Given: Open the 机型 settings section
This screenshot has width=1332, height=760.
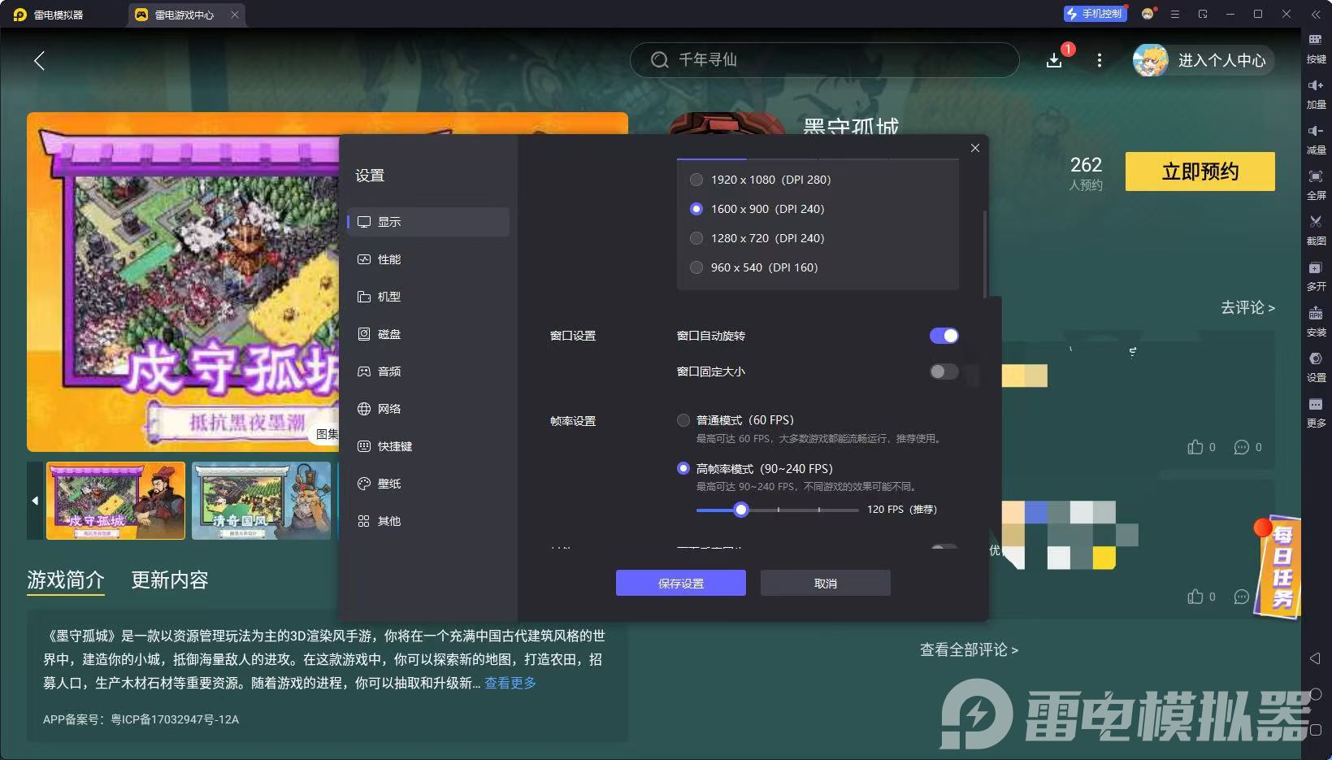Looking at the screenshot, I should click(428, 297).
